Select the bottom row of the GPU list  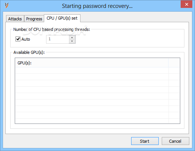(x=97, y=121)
